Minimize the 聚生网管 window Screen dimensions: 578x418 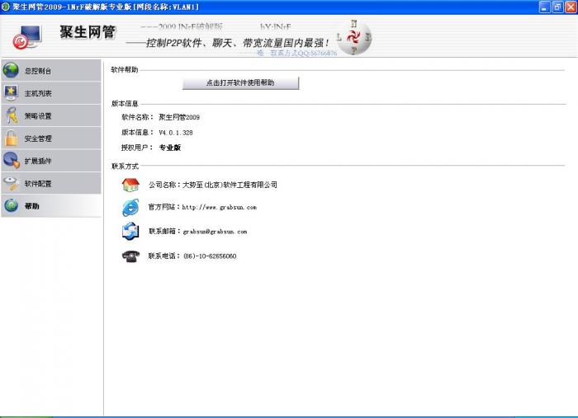(x=544, y=7)
